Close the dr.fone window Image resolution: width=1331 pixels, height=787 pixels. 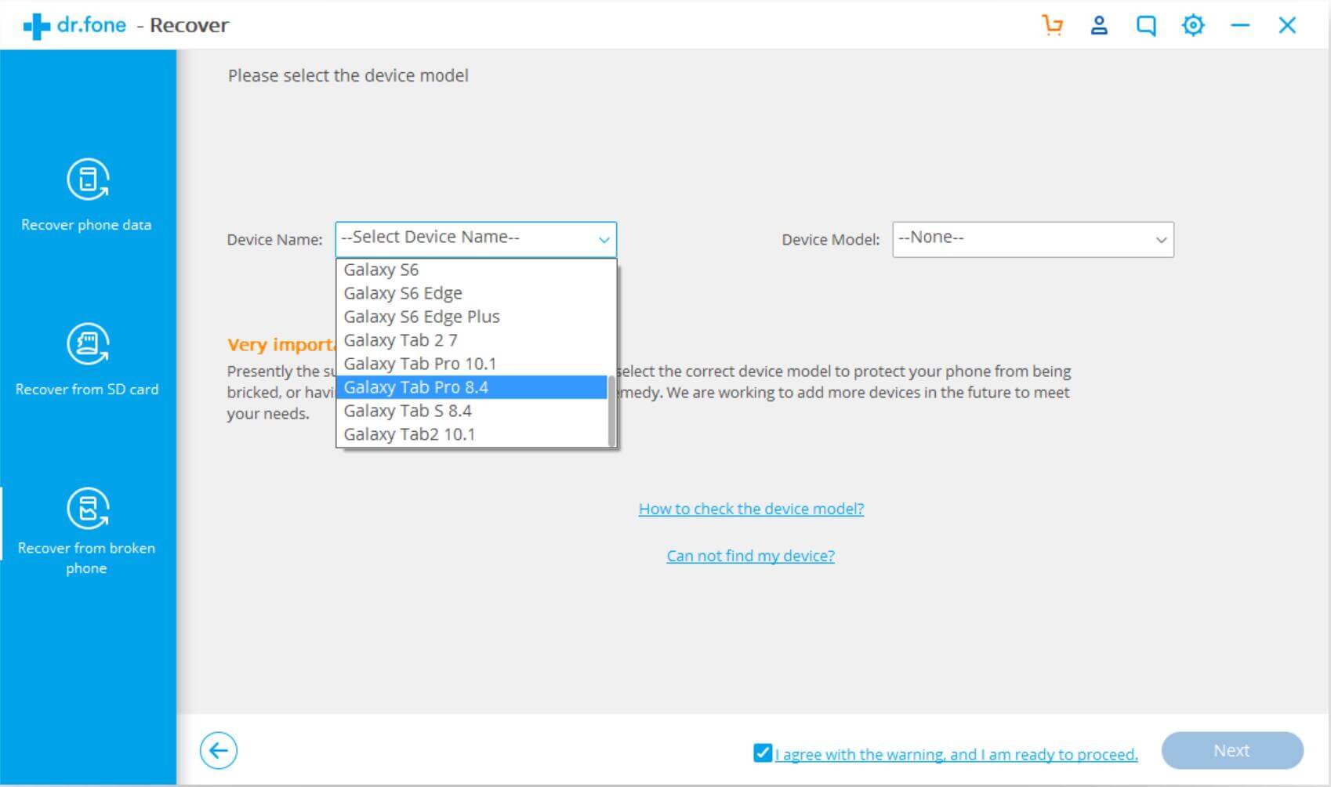[1287, 25]
